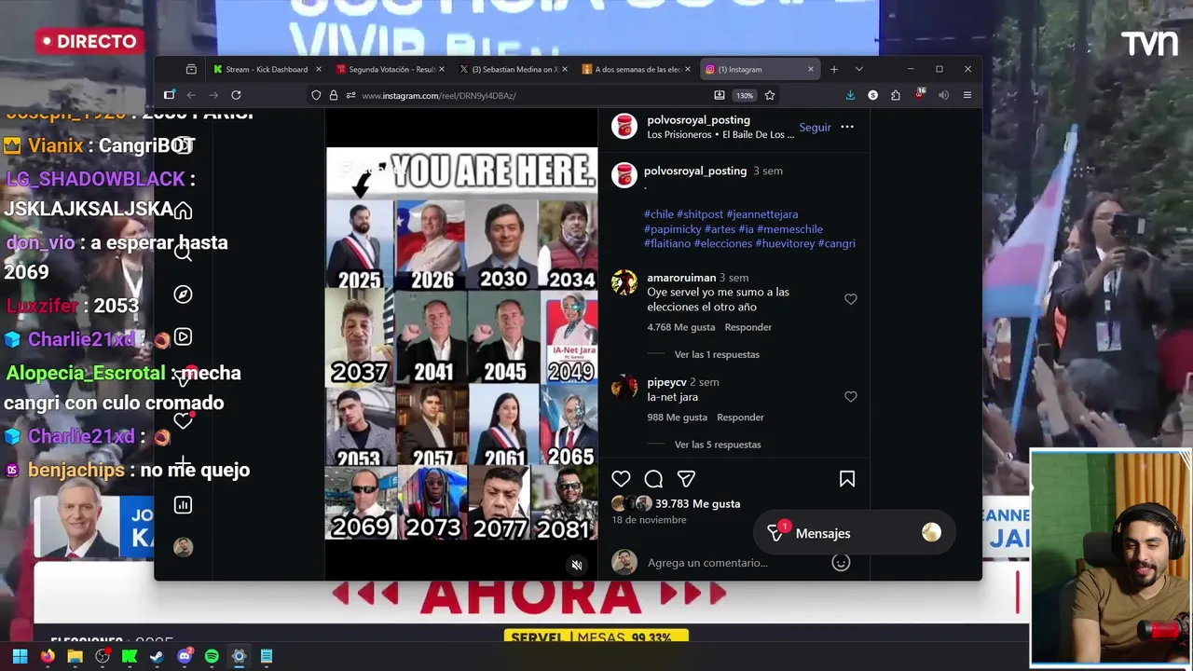Open Kick app from the taskbar
1193x671 pixels.
pos(130,656)
